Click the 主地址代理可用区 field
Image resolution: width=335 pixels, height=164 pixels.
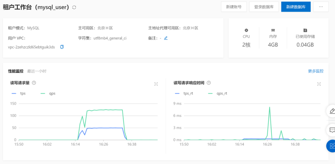point(173,28)
